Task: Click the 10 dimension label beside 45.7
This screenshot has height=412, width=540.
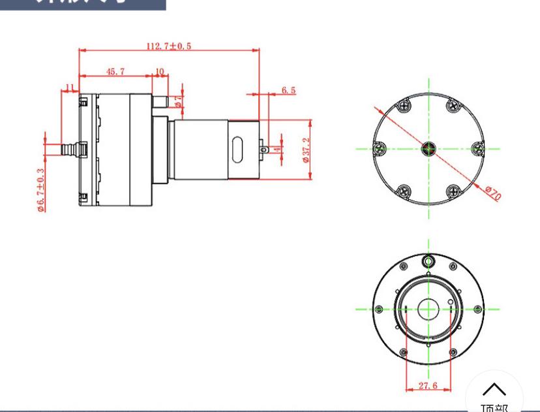Action: [159, 71]
